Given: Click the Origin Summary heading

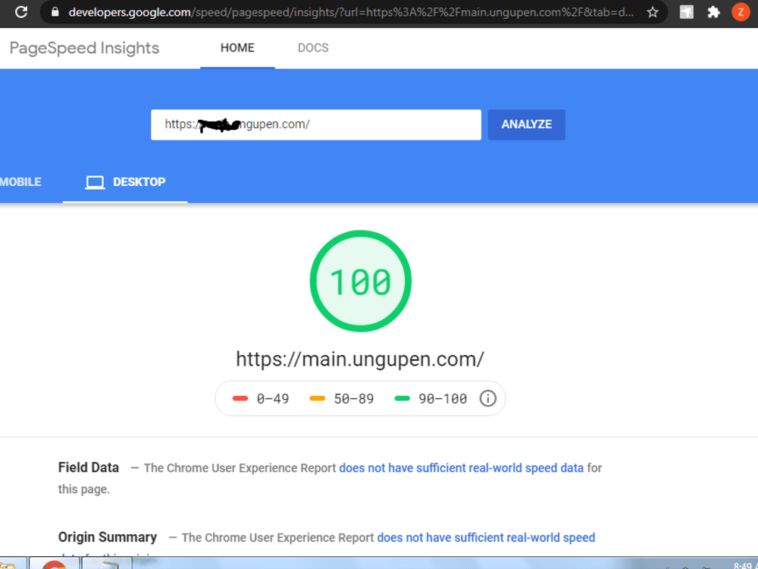Looking at the screenshot, I should [x=108, y=537].
